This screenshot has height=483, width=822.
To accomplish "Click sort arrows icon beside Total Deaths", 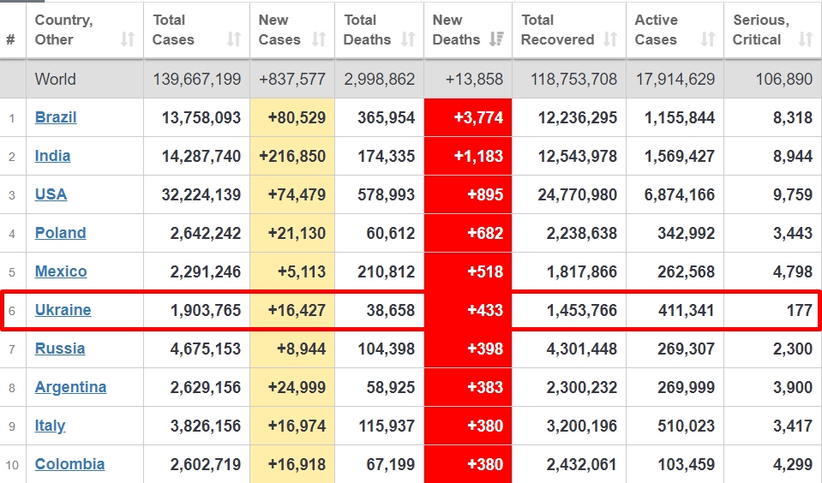I will (x=408, y=39).
